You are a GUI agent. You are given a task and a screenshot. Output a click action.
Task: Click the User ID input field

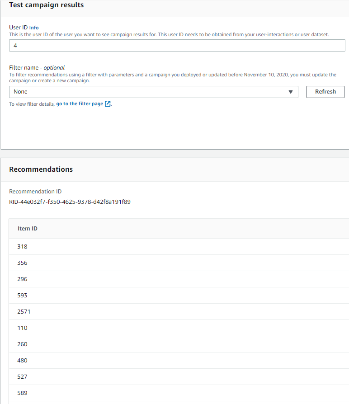tap(177, 46)
